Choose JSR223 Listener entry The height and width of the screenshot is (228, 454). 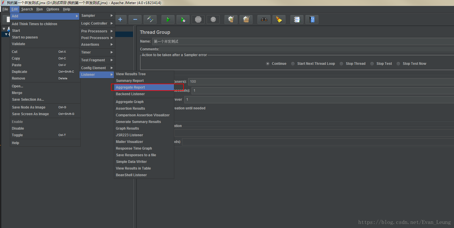(144, 135)
